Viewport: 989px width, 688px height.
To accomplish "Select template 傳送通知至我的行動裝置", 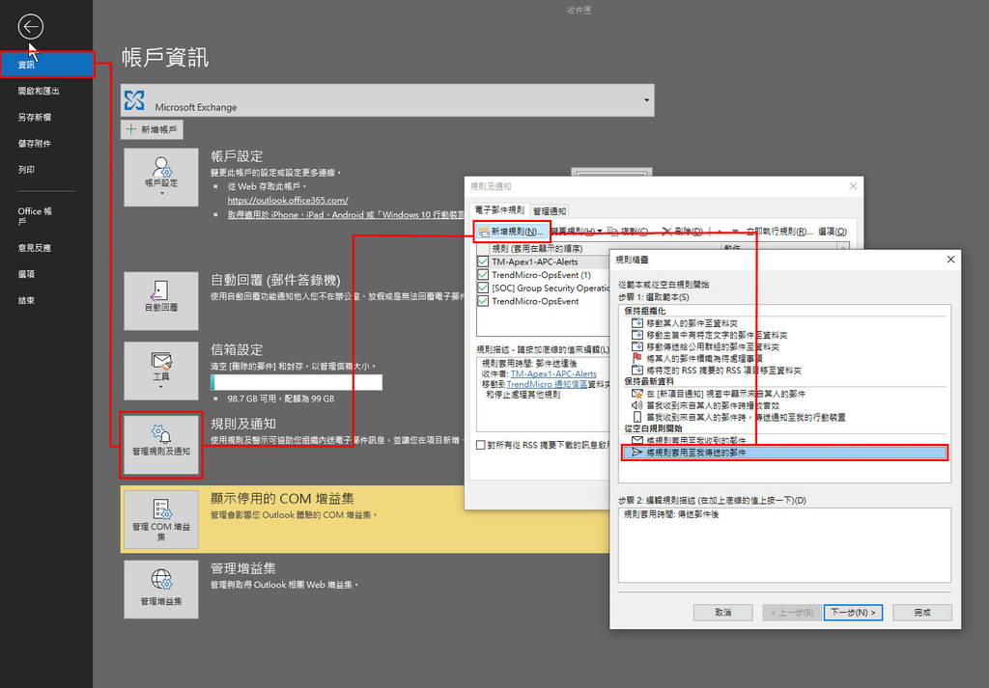I will click(739, 417).
